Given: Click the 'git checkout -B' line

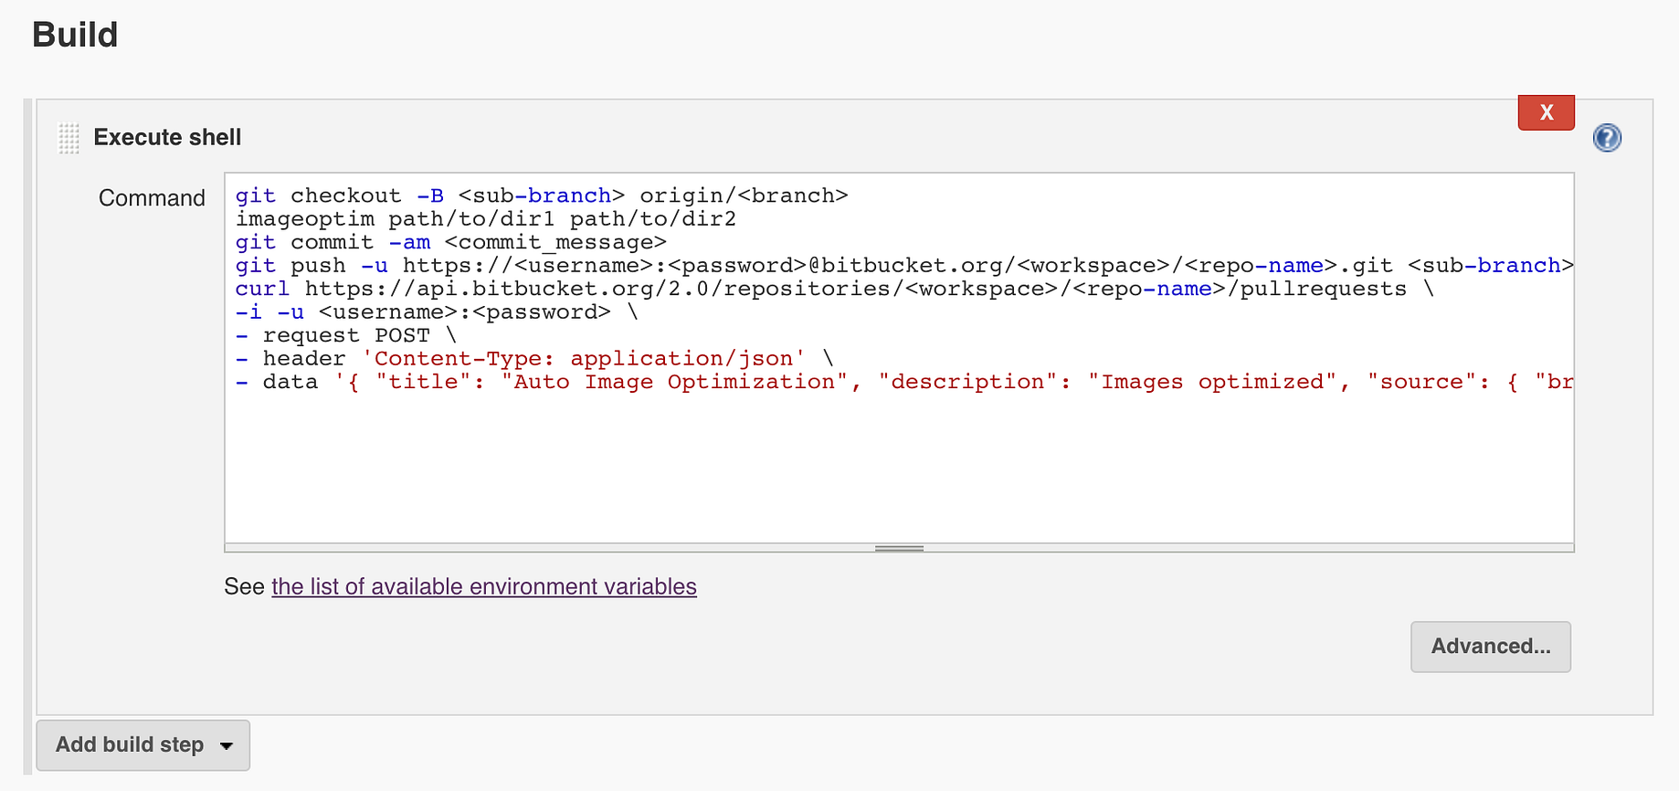Looking at the screenshot, I should pos(542,195).
